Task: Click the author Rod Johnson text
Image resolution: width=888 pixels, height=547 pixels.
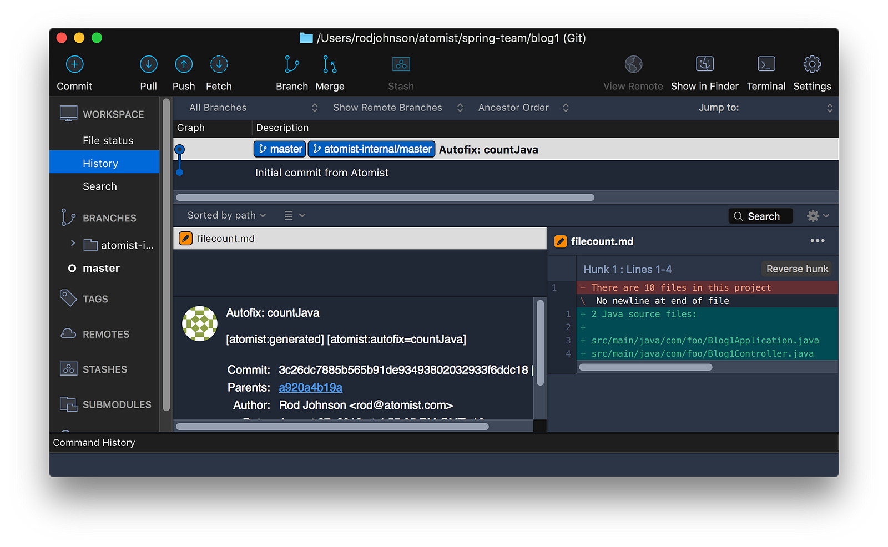Action: (366, 406)
